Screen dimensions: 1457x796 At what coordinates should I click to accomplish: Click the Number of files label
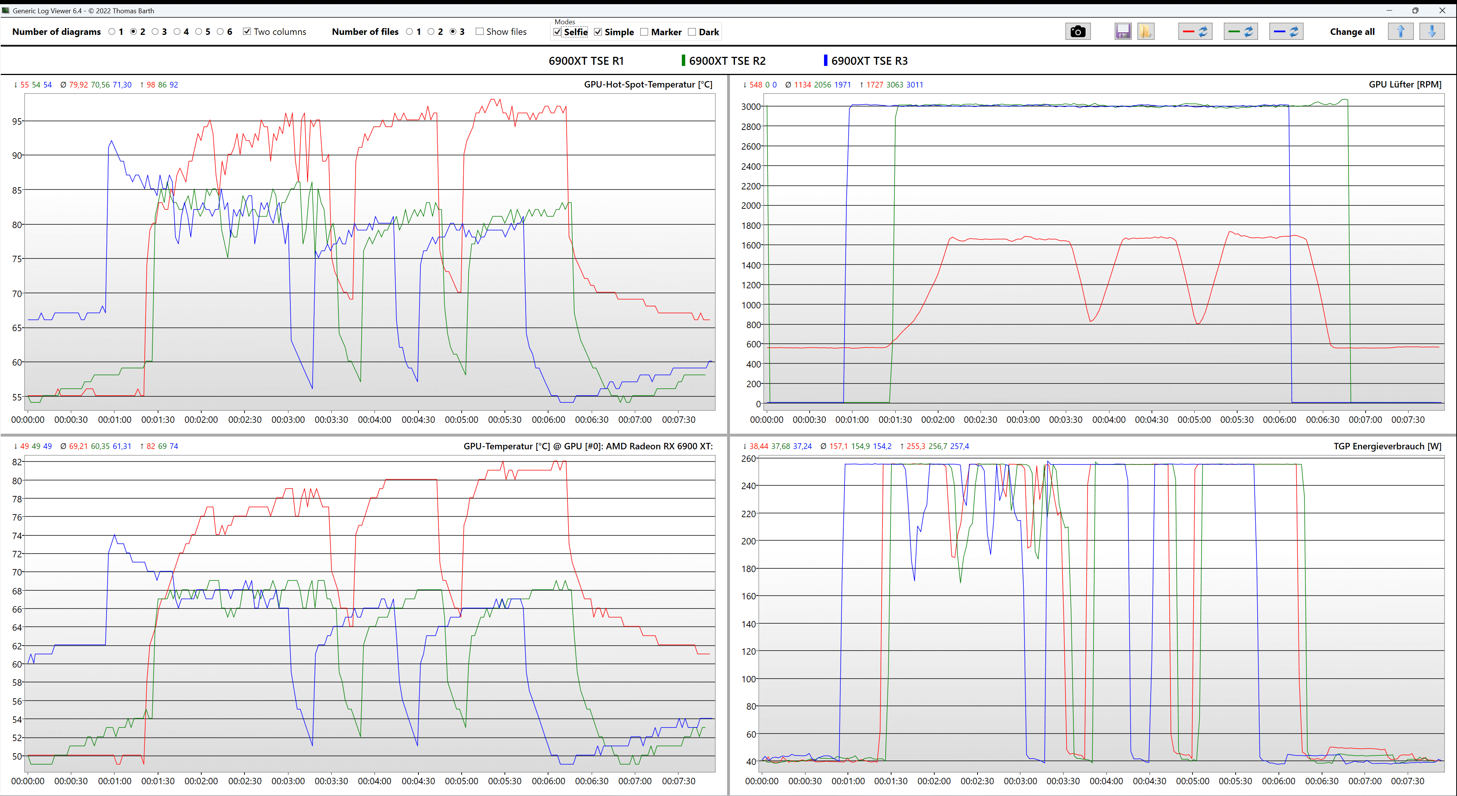(365, 32)
